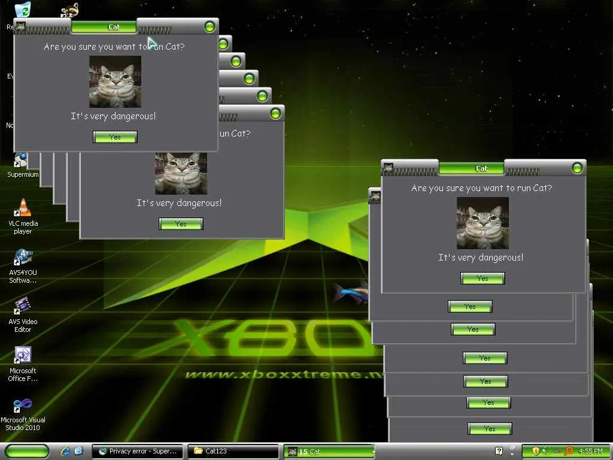This screenshot has height=460, width=613.
Task: Close the top-left Cat dialog with green orb
Action: coord(210,26)
